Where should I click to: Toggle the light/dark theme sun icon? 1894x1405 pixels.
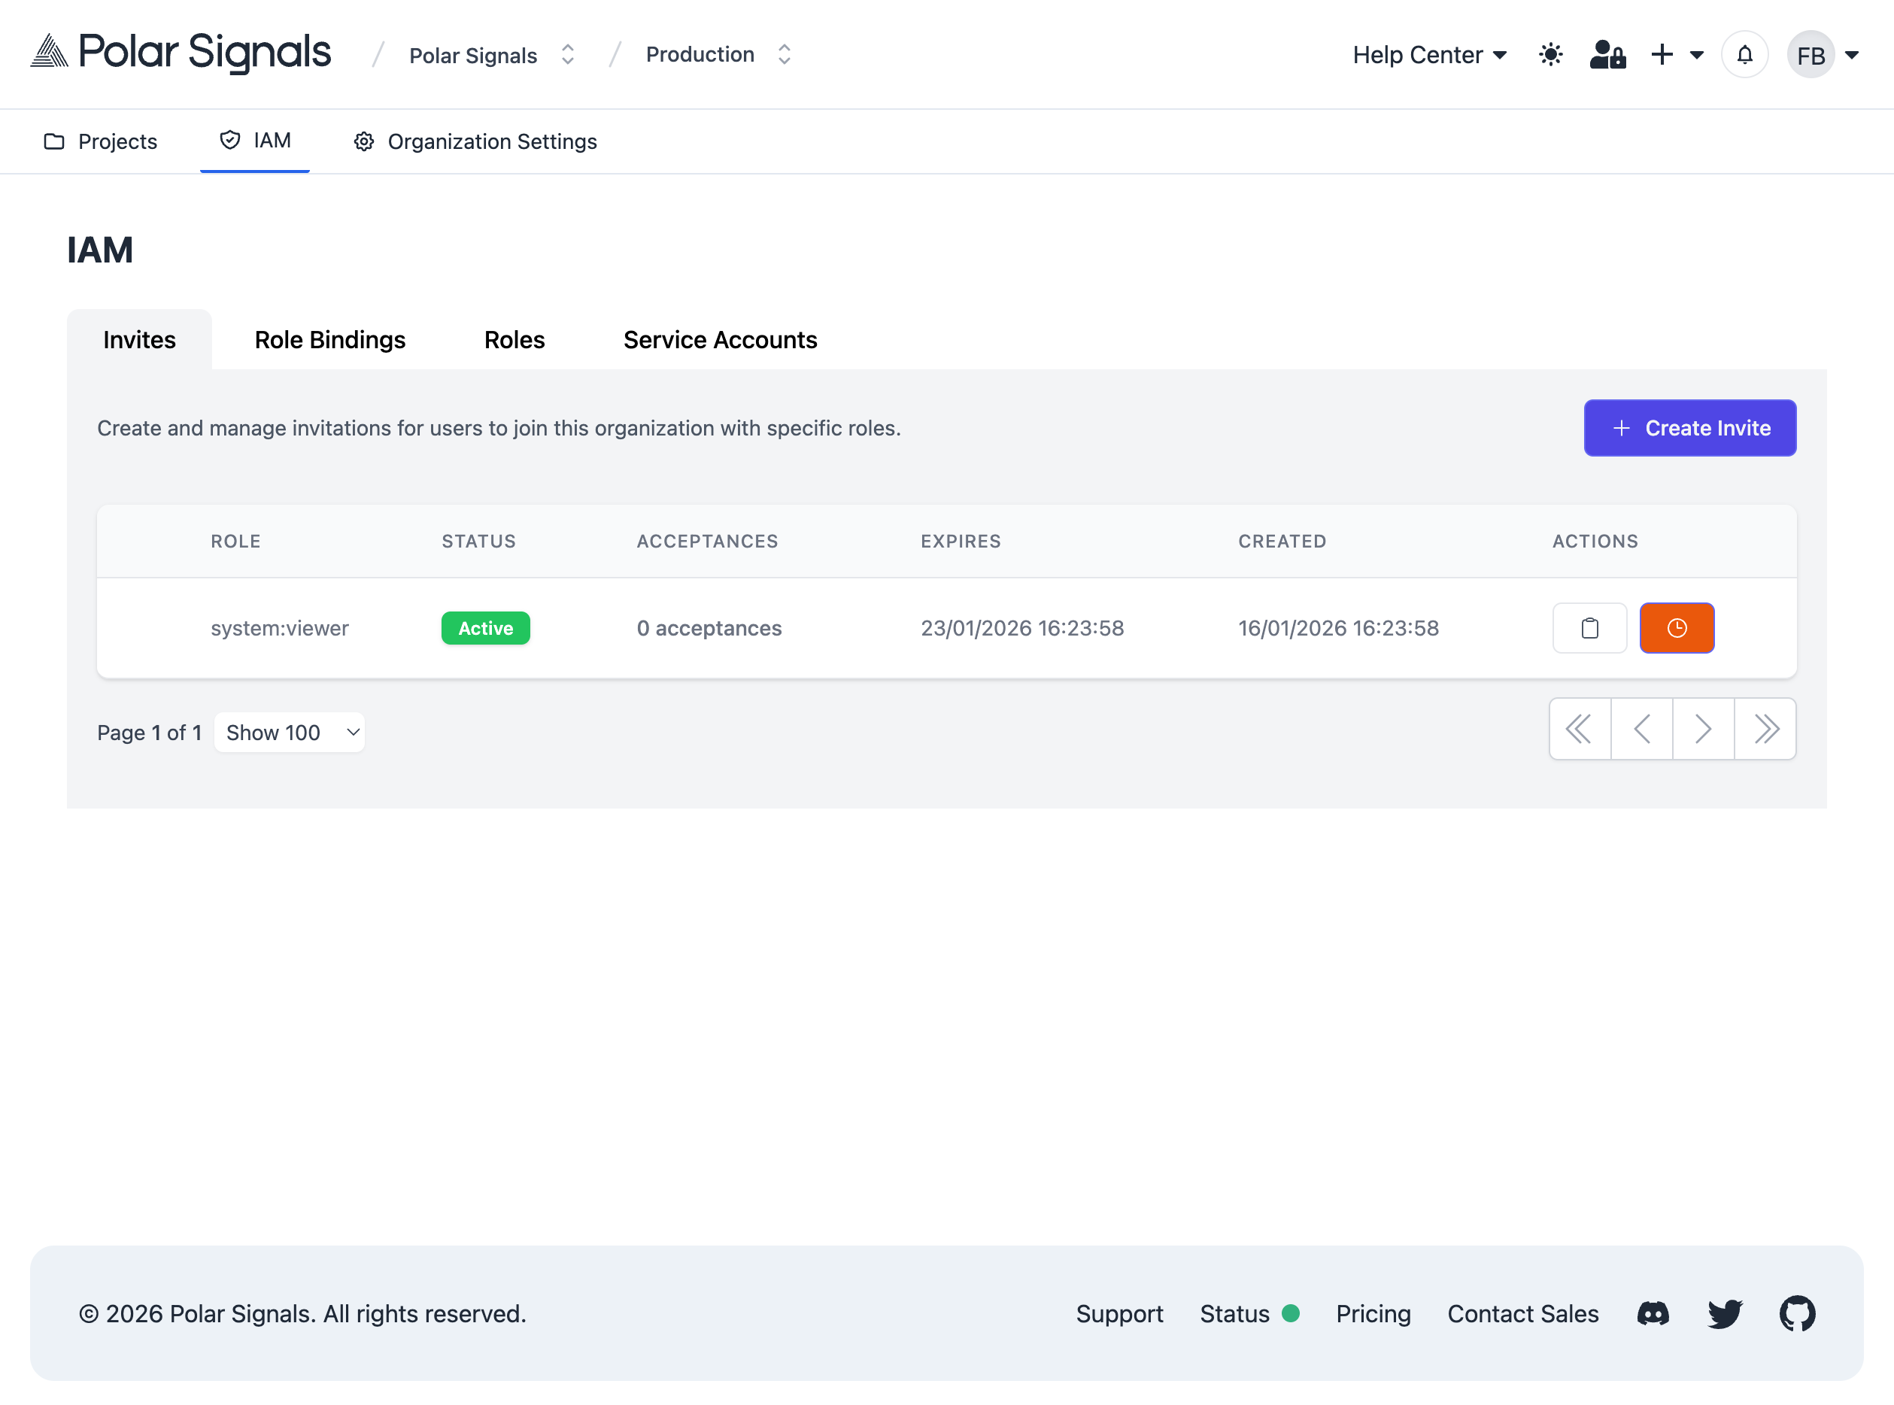click(1550, 54)
